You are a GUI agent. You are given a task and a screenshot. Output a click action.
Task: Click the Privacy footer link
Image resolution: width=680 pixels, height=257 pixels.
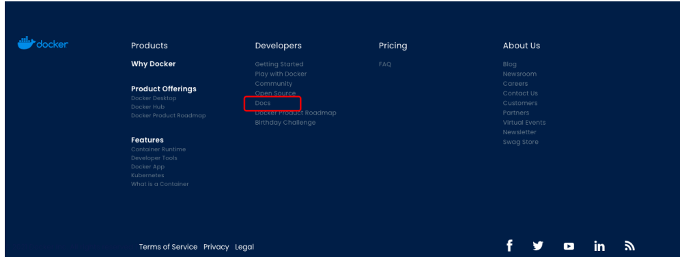216,247
